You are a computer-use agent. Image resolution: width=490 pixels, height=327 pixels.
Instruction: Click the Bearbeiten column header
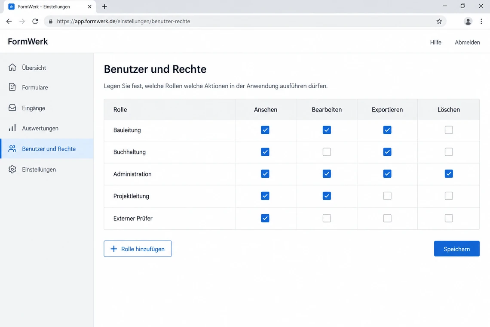327,110
